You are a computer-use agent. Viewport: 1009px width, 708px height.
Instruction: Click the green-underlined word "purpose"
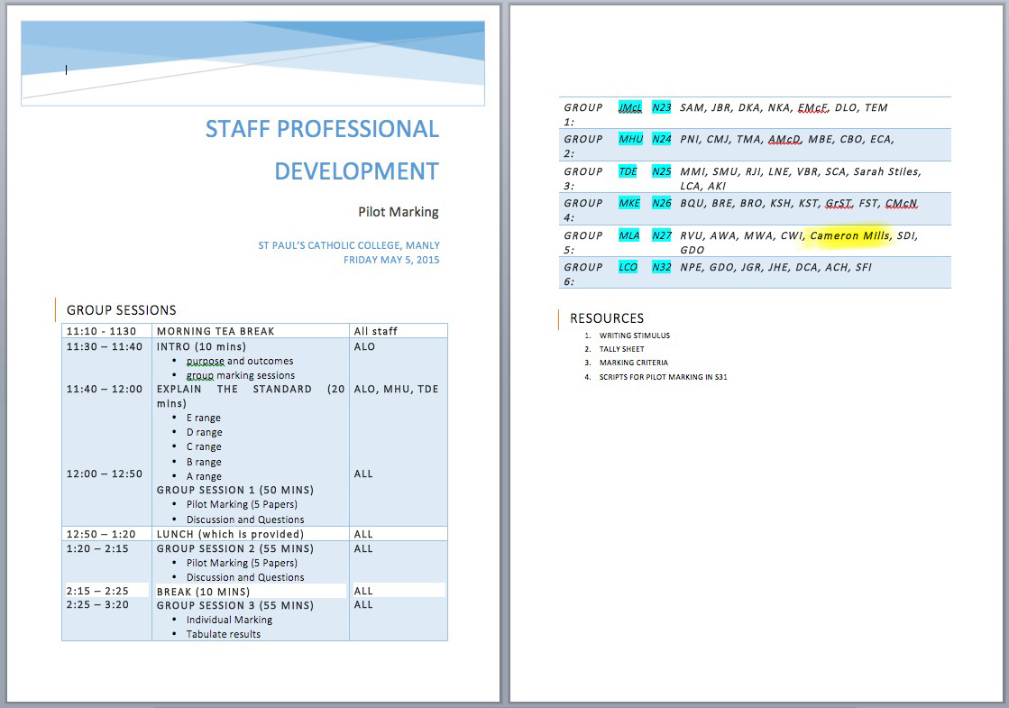[x=205, y=361]
